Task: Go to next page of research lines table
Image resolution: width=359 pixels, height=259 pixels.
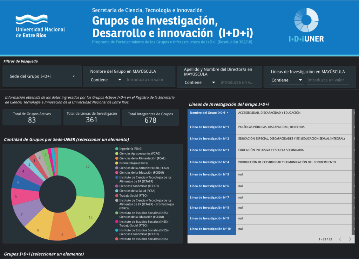Action: pyautogui.click(x=350, y=239)
